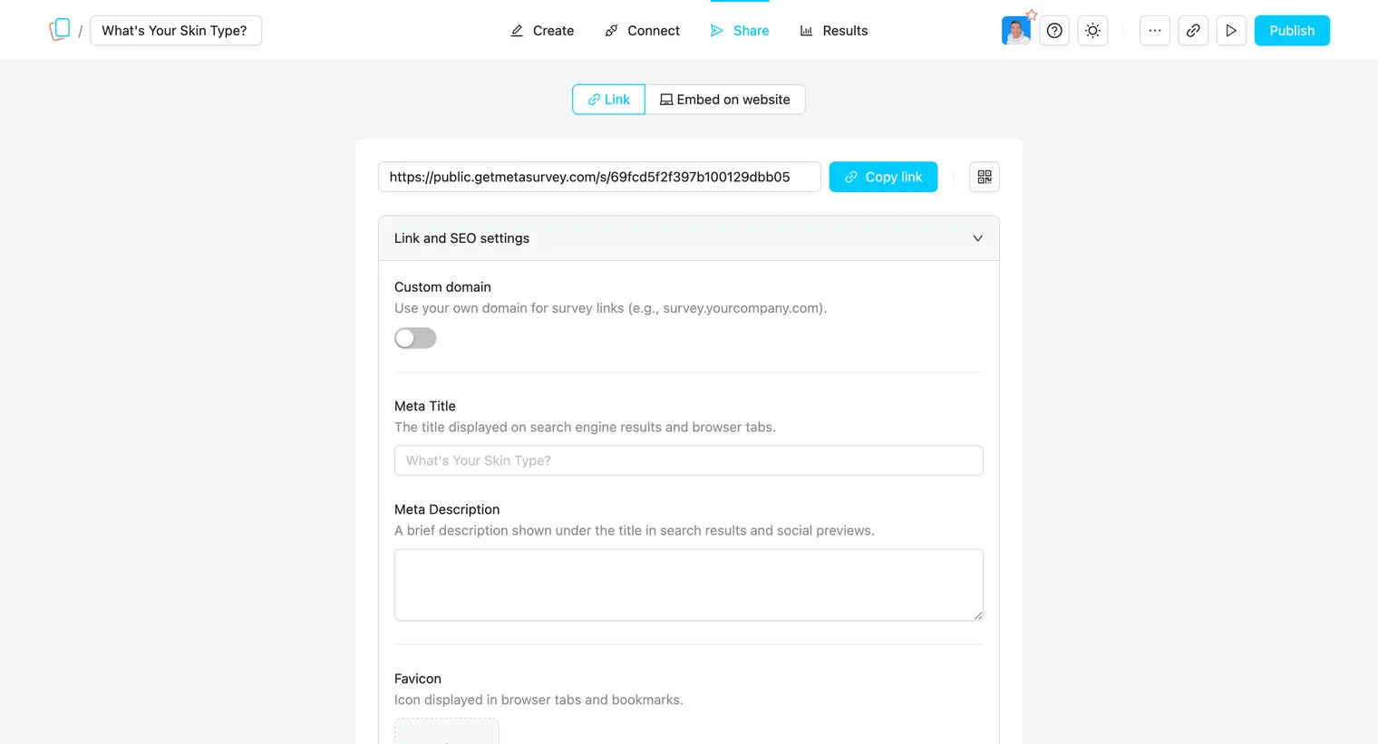Click the preview play icon
The width and height of the screenshot is (1378, 744).
pos(1231,31)
